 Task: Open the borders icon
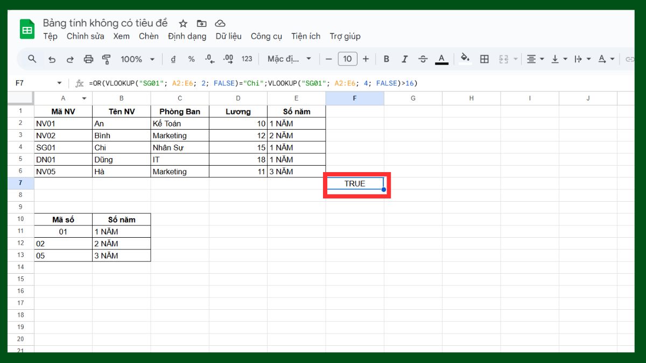(484, 59)
